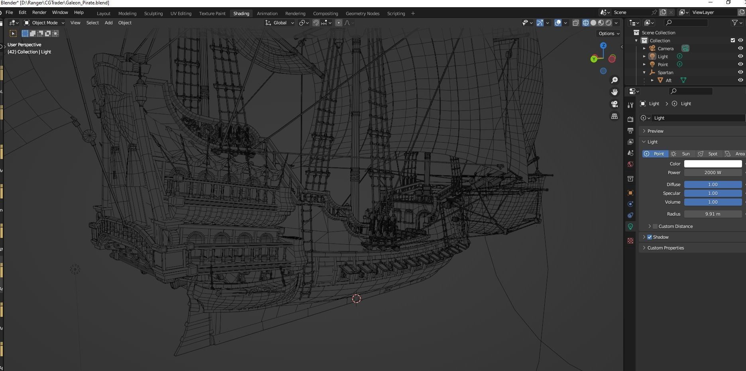Open the Light data properties tab
This screenshot has height=371, width=746.
tap(630, 226)
